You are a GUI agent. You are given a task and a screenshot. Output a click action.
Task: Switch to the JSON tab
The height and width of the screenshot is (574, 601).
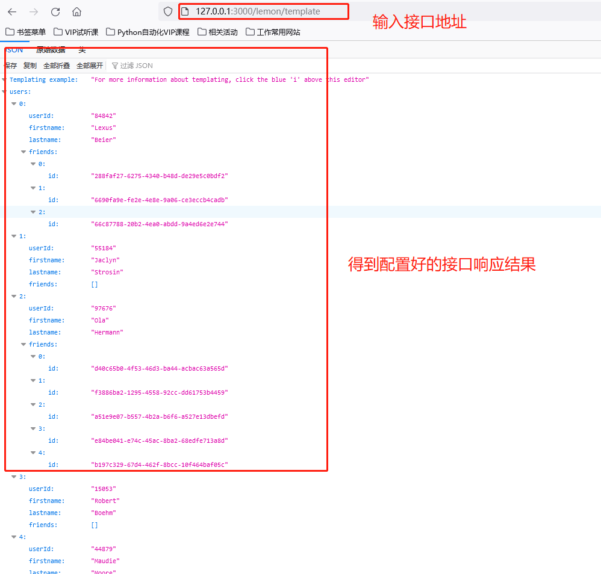pos(14,50)
